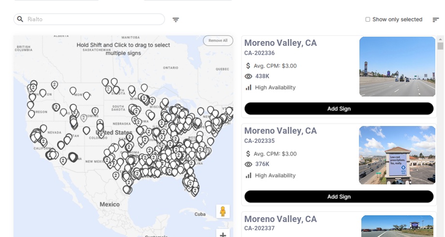
Task: Focus the Rialto search input field
Action: tap(94, 19)
